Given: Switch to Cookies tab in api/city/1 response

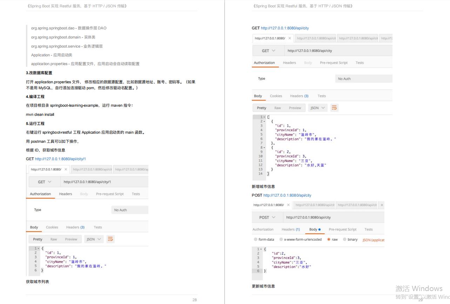Looking at the screenshot, I should tap(52, 227).
